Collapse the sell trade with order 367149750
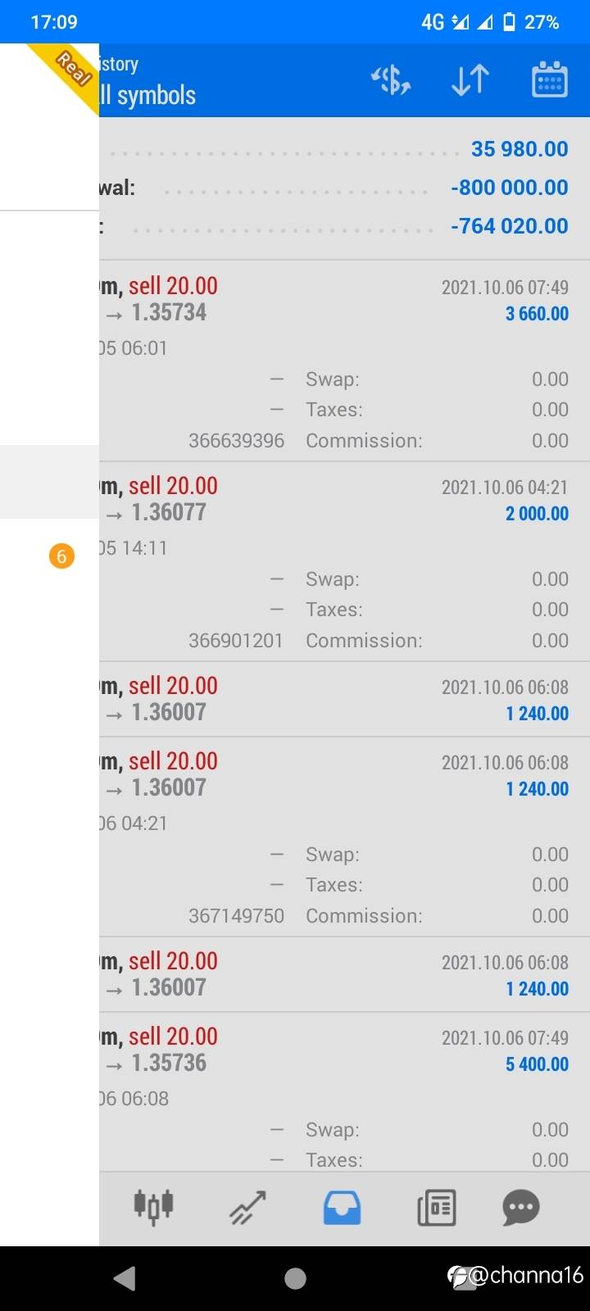Viewport: 590px width, 1311px height. coord(344,775)
